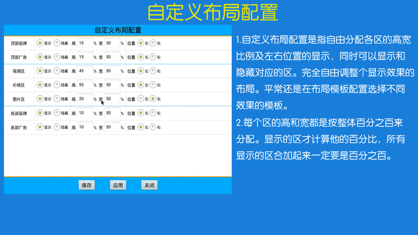Select 显示 radio for 价格区 row
Image resolution: width=418 pixels, height=235 pixels.
(40, 85)
